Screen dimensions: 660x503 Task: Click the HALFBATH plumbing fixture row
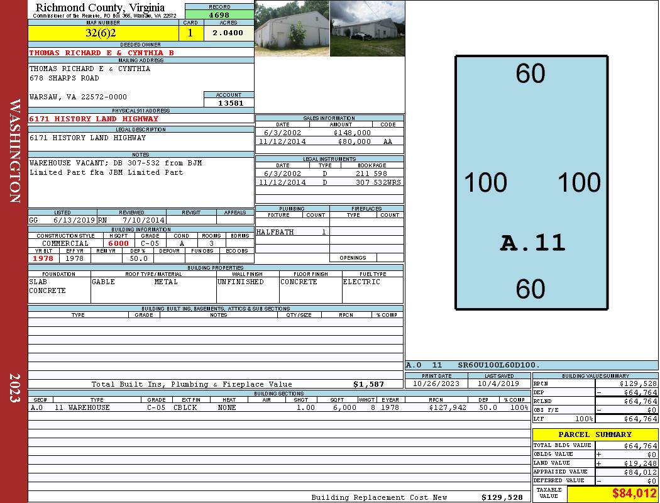292,232
